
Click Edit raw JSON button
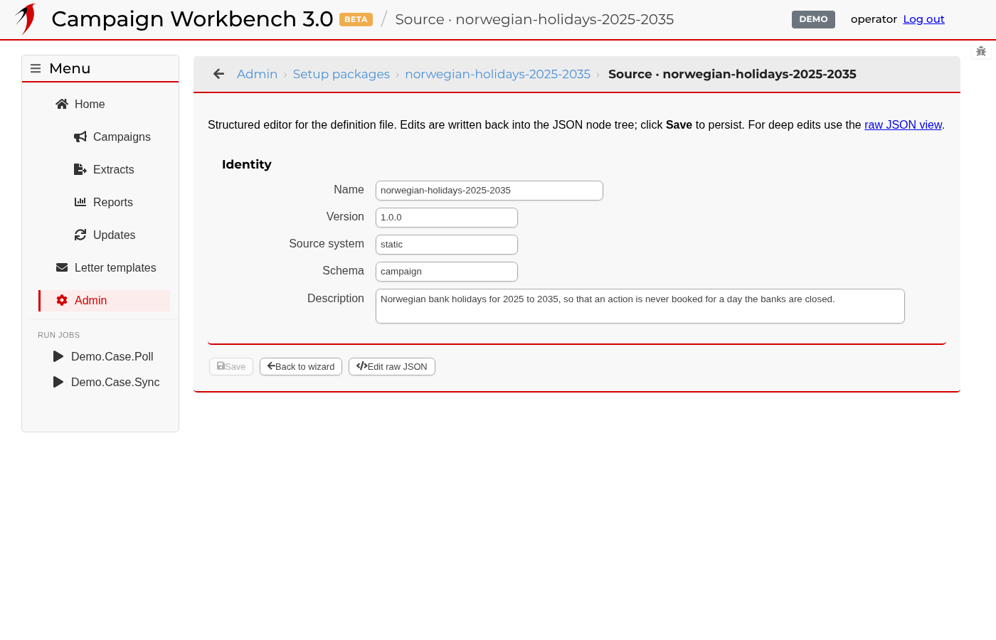pos(392,366)
